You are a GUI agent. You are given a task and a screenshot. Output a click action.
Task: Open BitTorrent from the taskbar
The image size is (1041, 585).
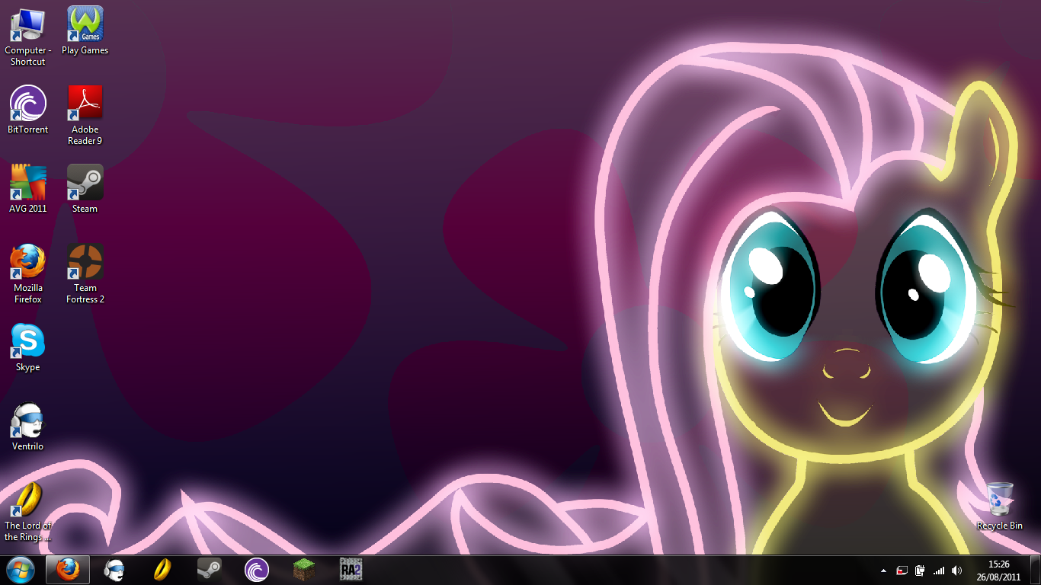tap(257, 569)
